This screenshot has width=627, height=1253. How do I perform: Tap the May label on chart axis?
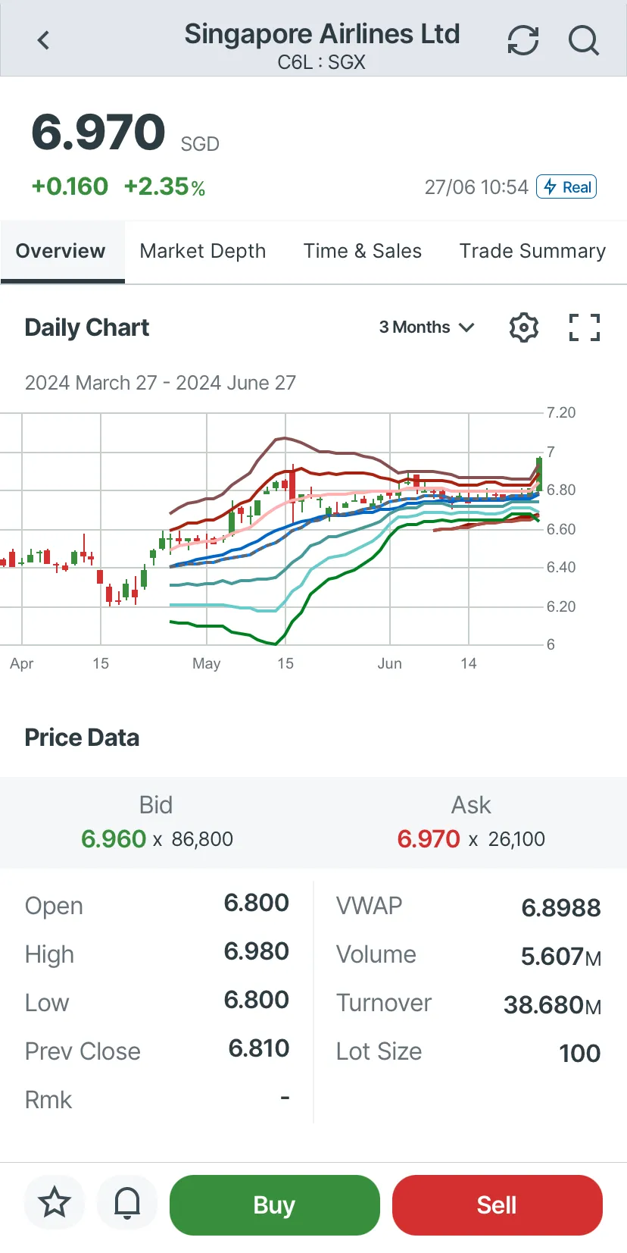pos(207,664)
